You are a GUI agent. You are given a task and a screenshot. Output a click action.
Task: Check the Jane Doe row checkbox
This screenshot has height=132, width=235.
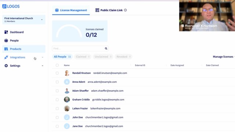pos(57,126)
